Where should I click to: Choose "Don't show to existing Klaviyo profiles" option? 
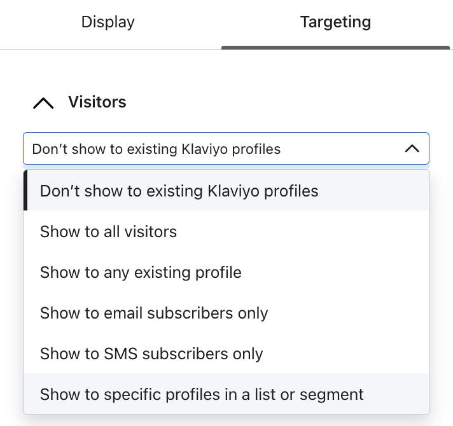[179, 191]
